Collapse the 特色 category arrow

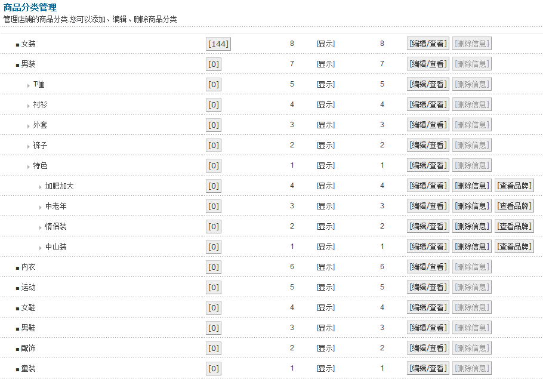tap(28, 167)
